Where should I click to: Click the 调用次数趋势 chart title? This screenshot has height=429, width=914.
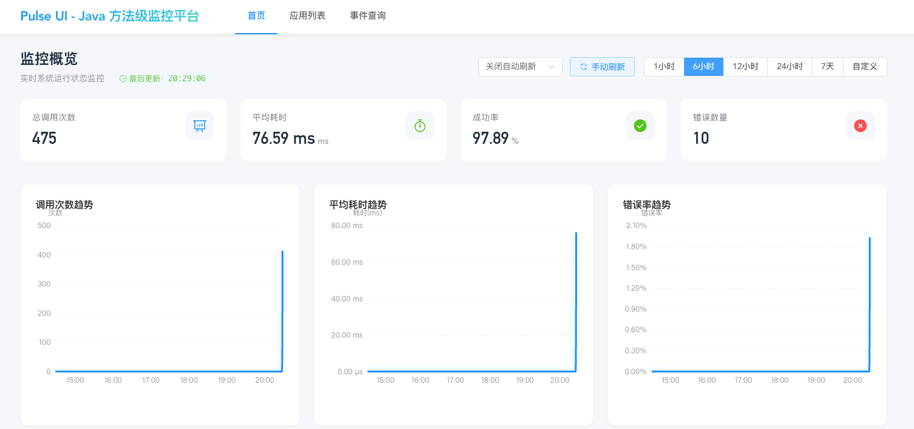pos(64,205)
